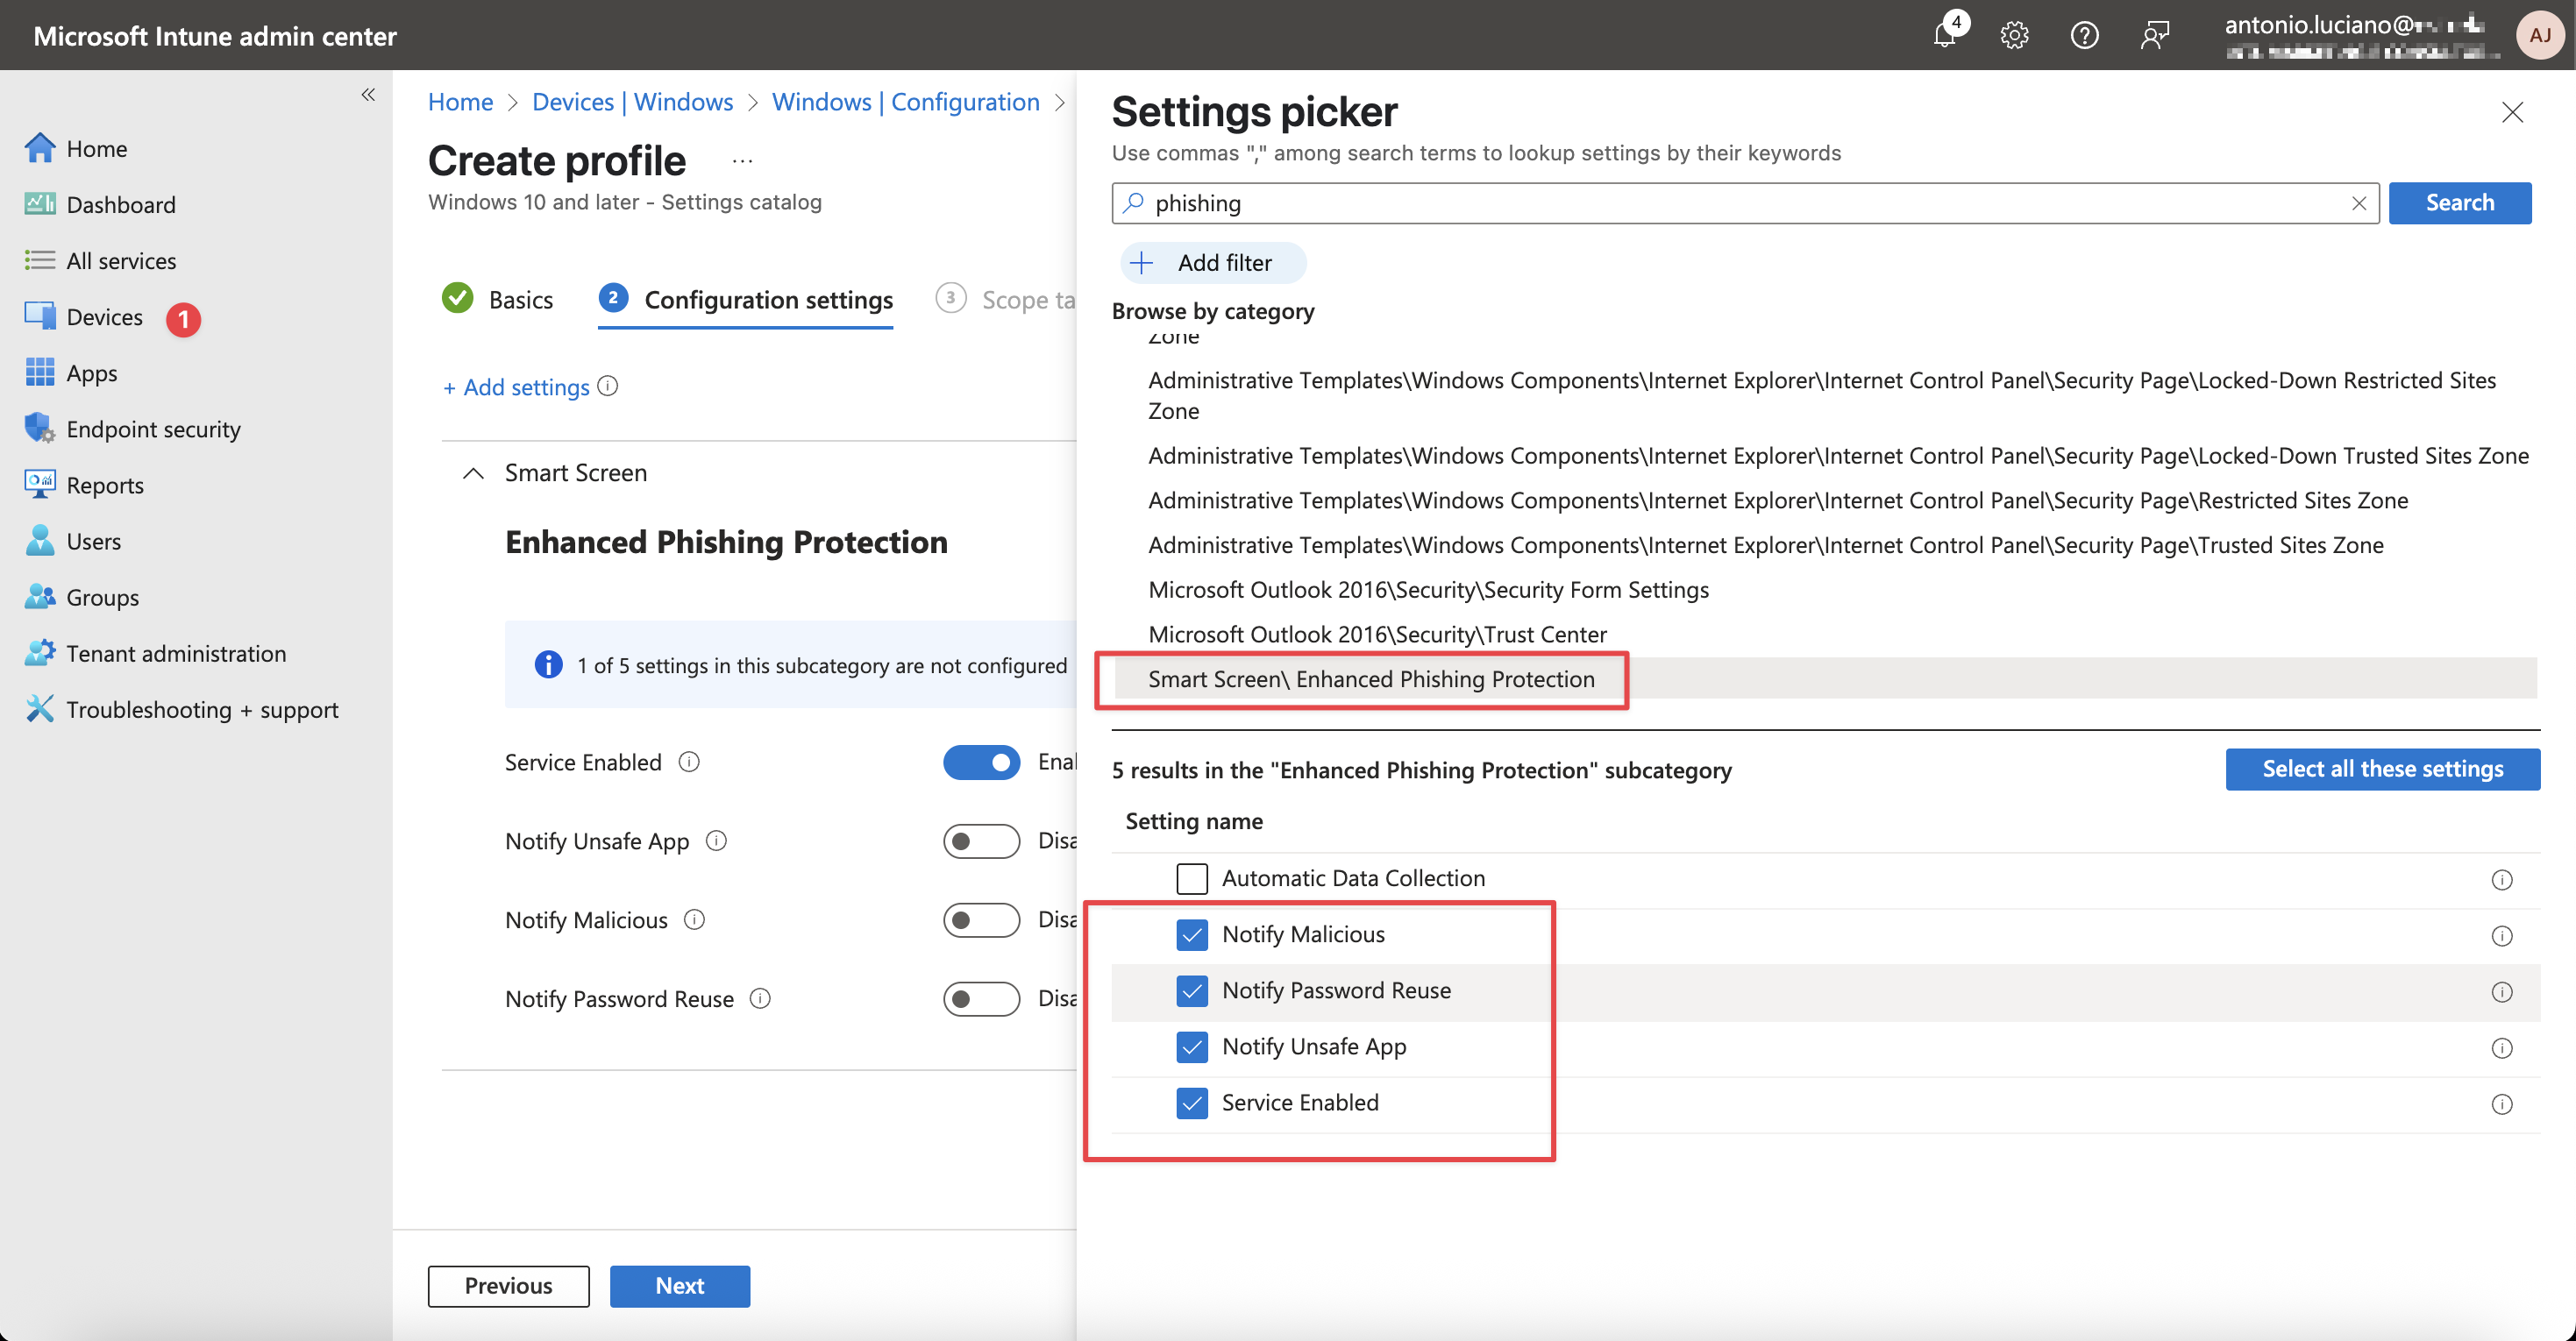2576x1341 pixels.
Task: Click Add filter button
Action: (1212, 262)
